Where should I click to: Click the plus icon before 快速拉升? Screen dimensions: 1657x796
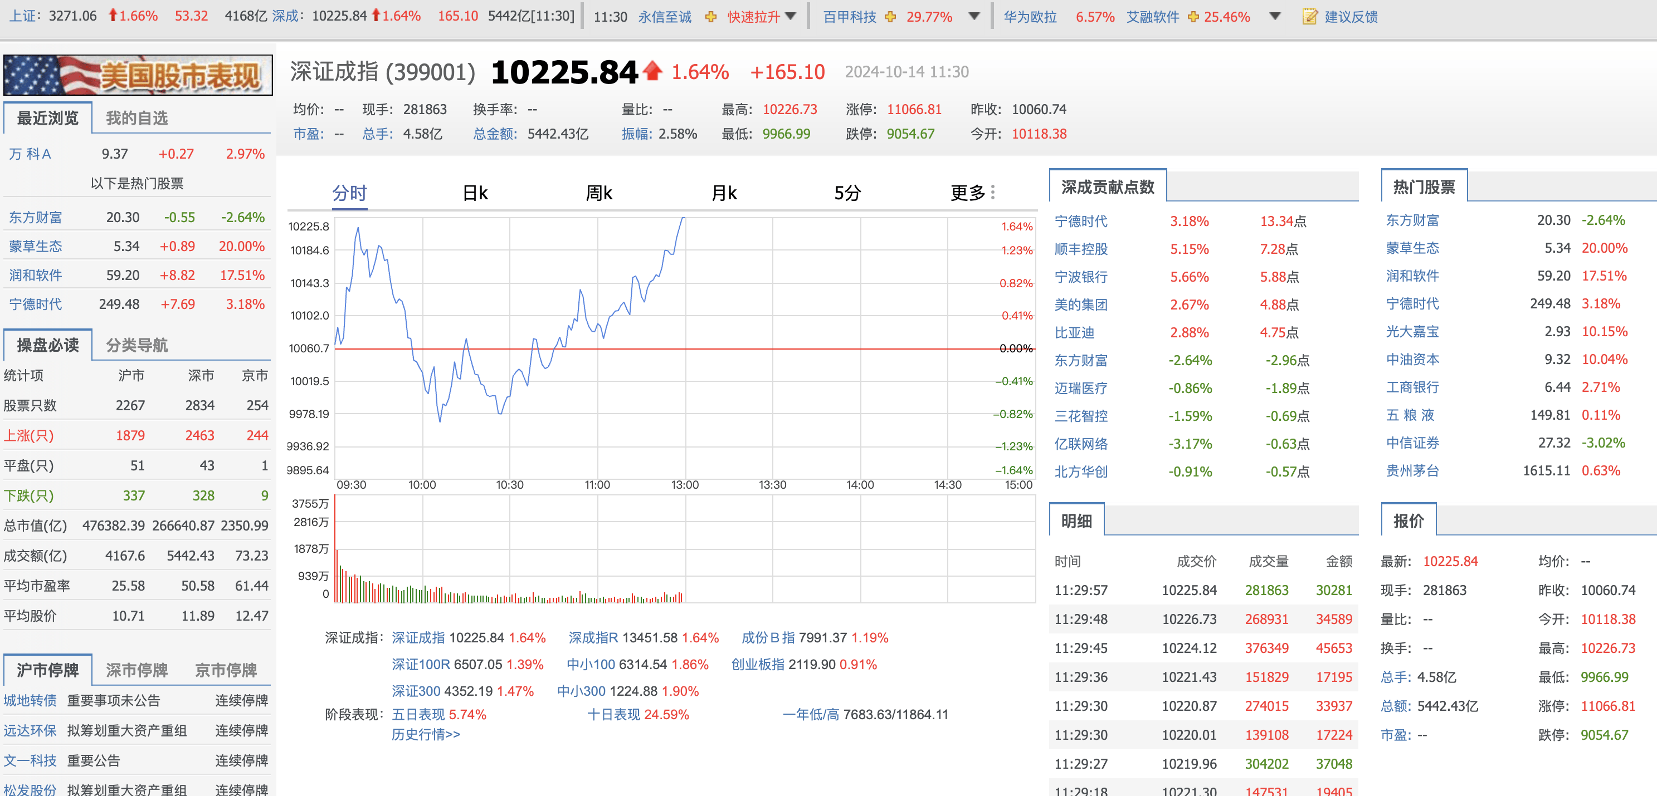710,17
